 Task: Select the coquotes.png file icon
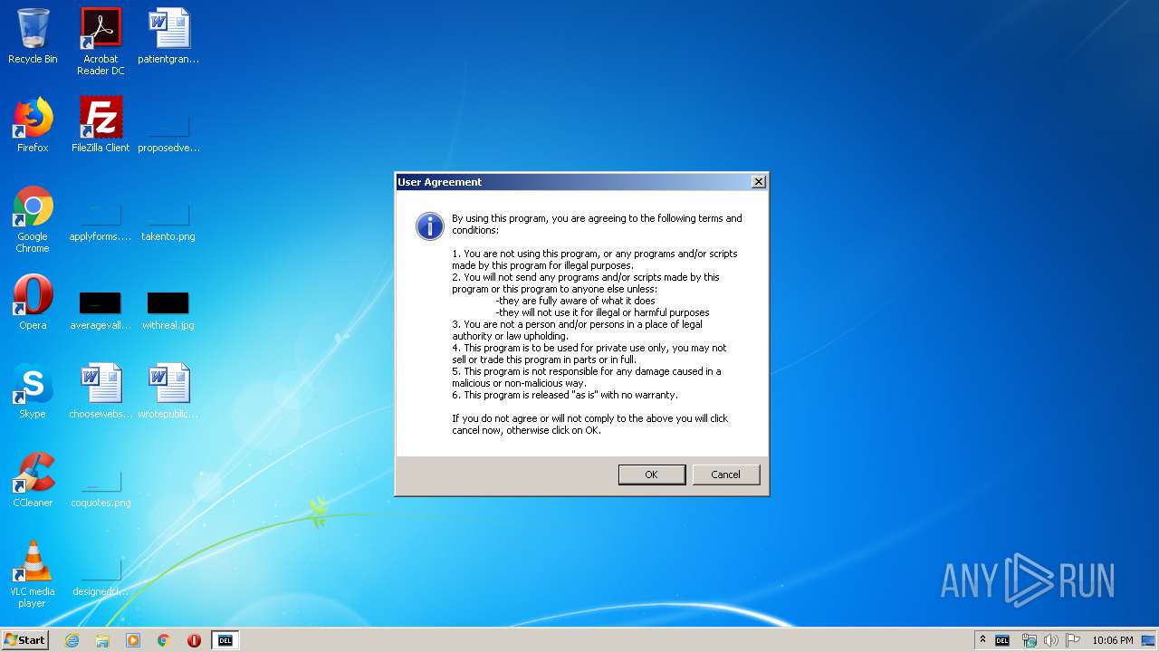101,488
